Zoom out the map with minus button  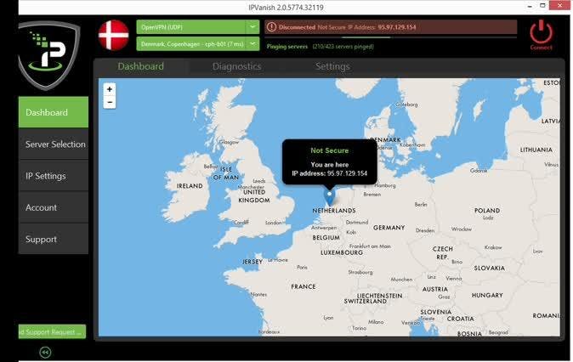tap(110, 102)
